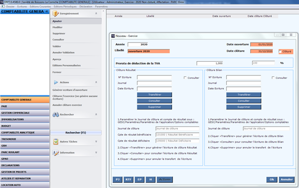
Task: Click Clôturer l'exercice action
Action: pos(75,97)
